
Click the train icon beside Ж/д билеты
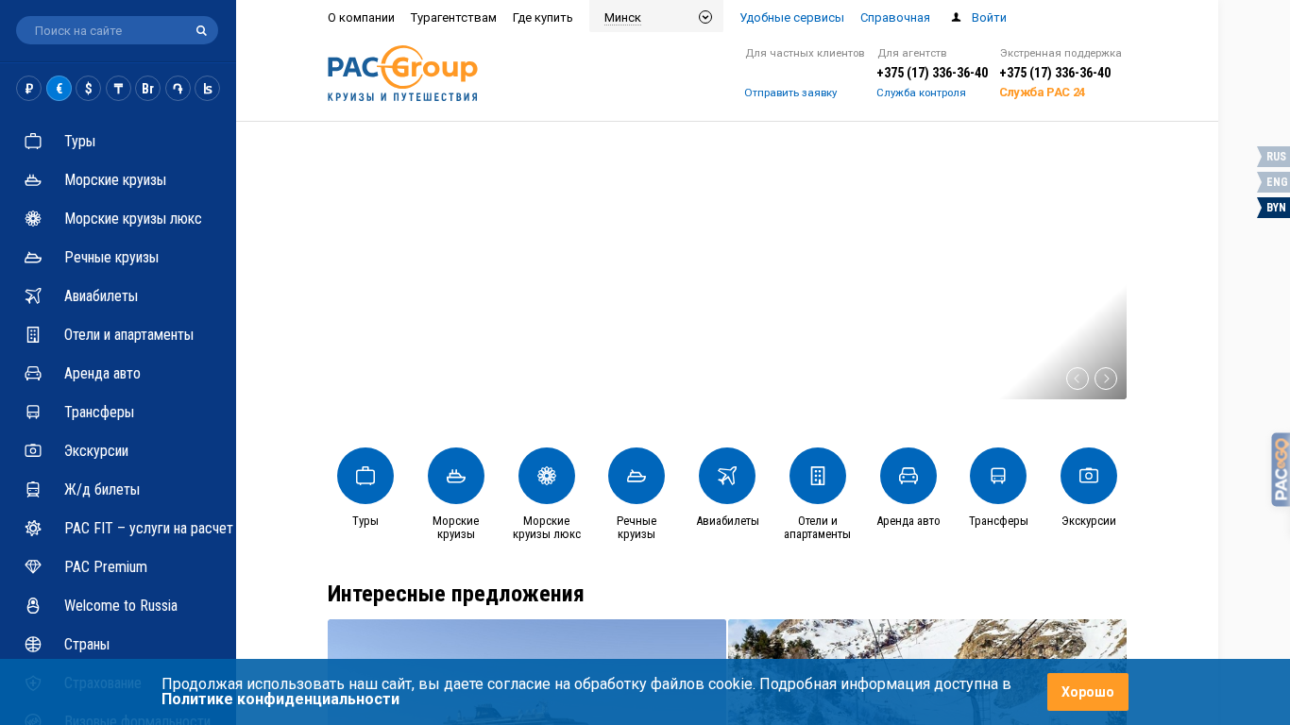[x=33, y=489]
